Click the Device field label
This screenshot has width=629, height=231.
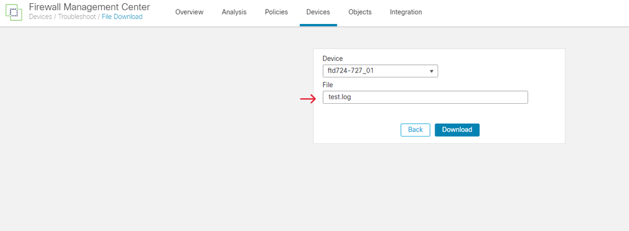(332, 59)
